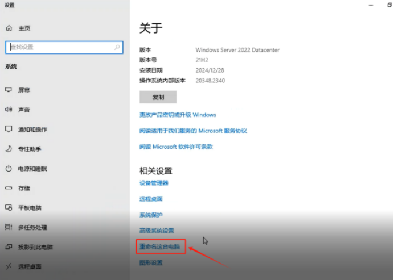Open the 平板电脑 tablet icon
The image size is (394, 280).
click(x=9, y=207)
